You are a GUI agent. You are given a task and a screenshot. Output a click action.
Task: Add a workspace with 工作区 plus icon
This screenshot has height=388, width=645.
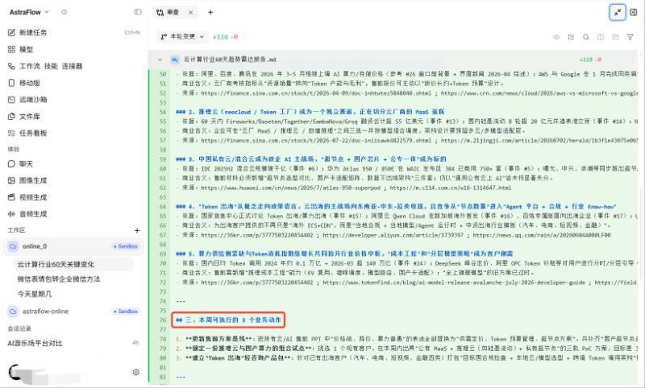[x=137, y=231]
